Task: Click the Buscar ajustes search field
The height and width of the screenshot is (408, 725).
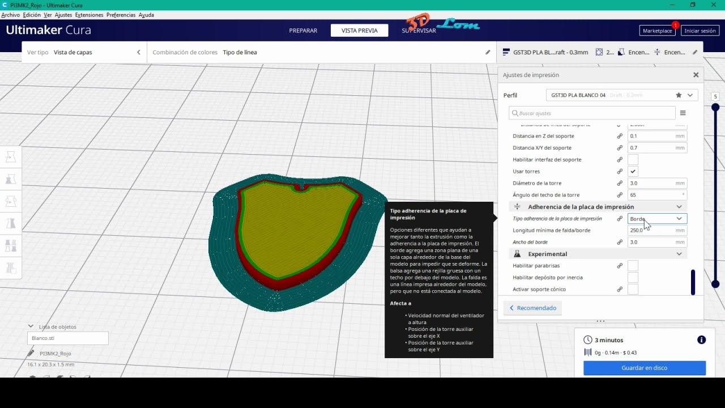Action: 592,113
